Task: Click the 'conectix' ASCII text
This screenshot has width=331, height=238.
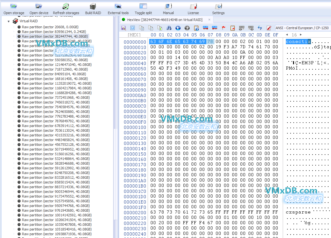Action: tap(298, 42)
